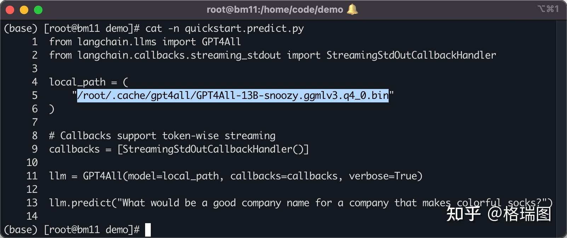Click the local_path variable on line 4
Image resolution: width=567 pixels, height=238 pixels.
tap(77, 82)
